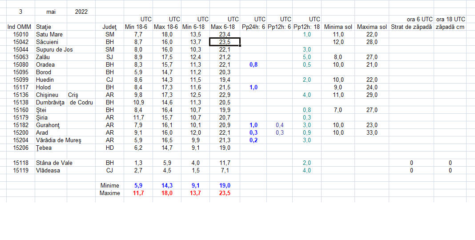Select the "ora 6 UTC" cell
475x240 pixels.
pos(411,20)
